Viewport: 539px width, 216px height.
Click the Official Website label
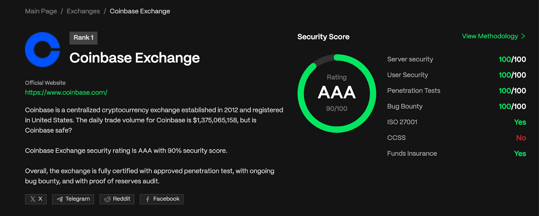(45, 83)
